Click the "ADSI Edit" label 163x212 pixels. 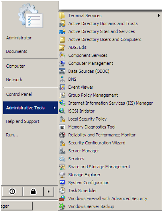pos(77,47)
